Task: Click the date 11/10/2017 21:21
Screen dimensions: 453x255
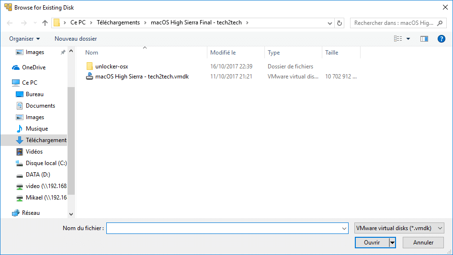Action: (x=231, y=77)
